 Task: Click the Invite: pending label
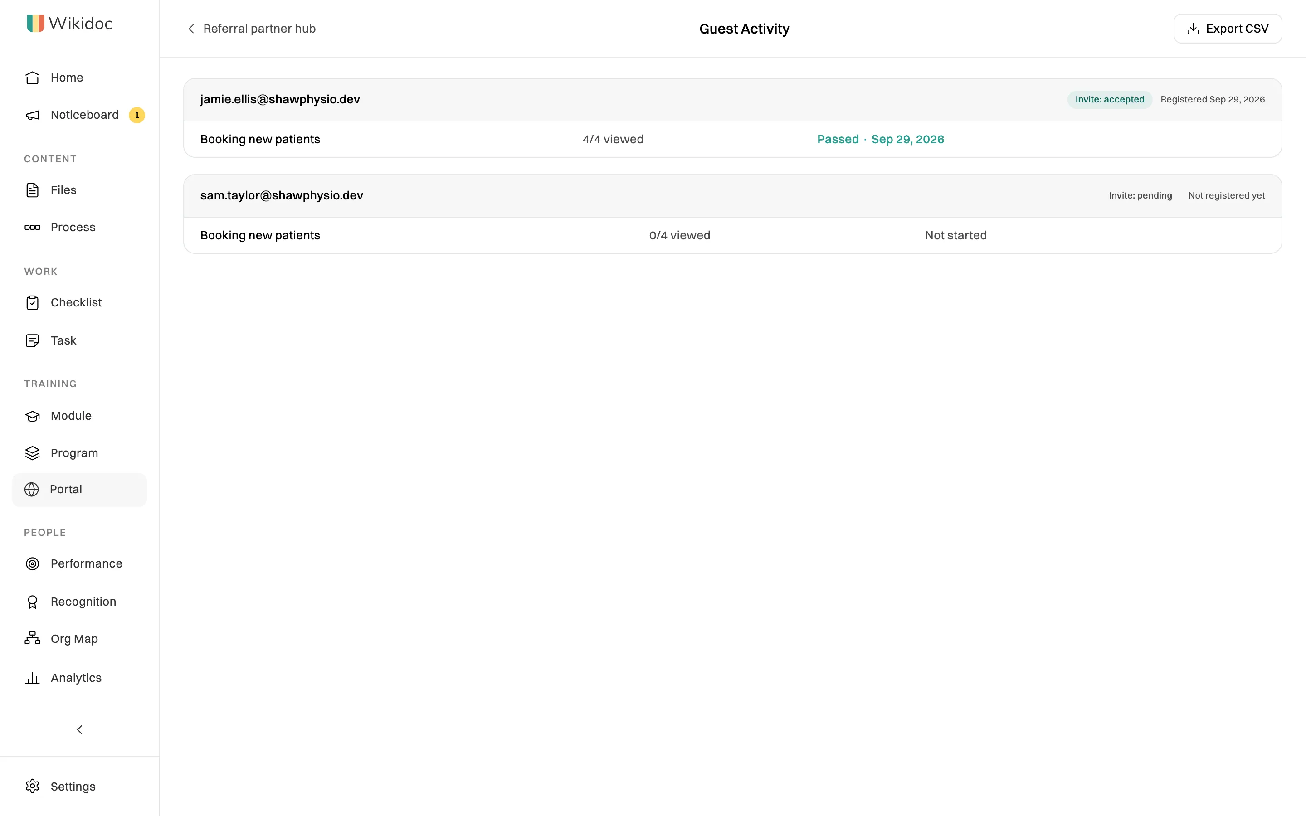1140,195
